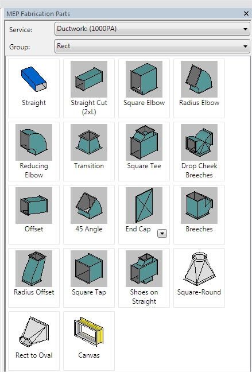Image resolution: width=252 pixels, height=372 pixels.
Task: Select the Square-Round transition part
Action: point(199,278)
